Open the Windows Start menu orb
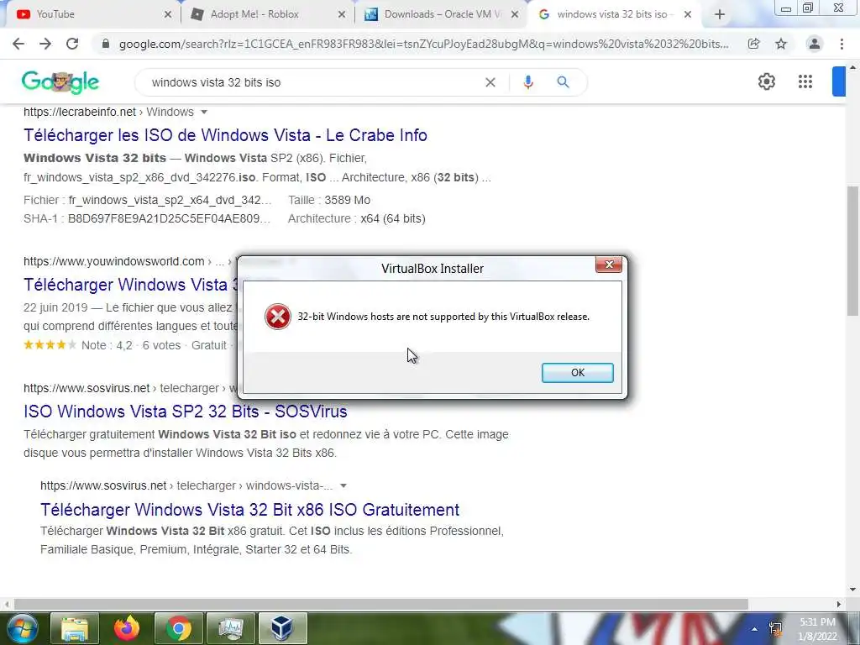This screenshot has width=860, height=645. click(21, 628)
